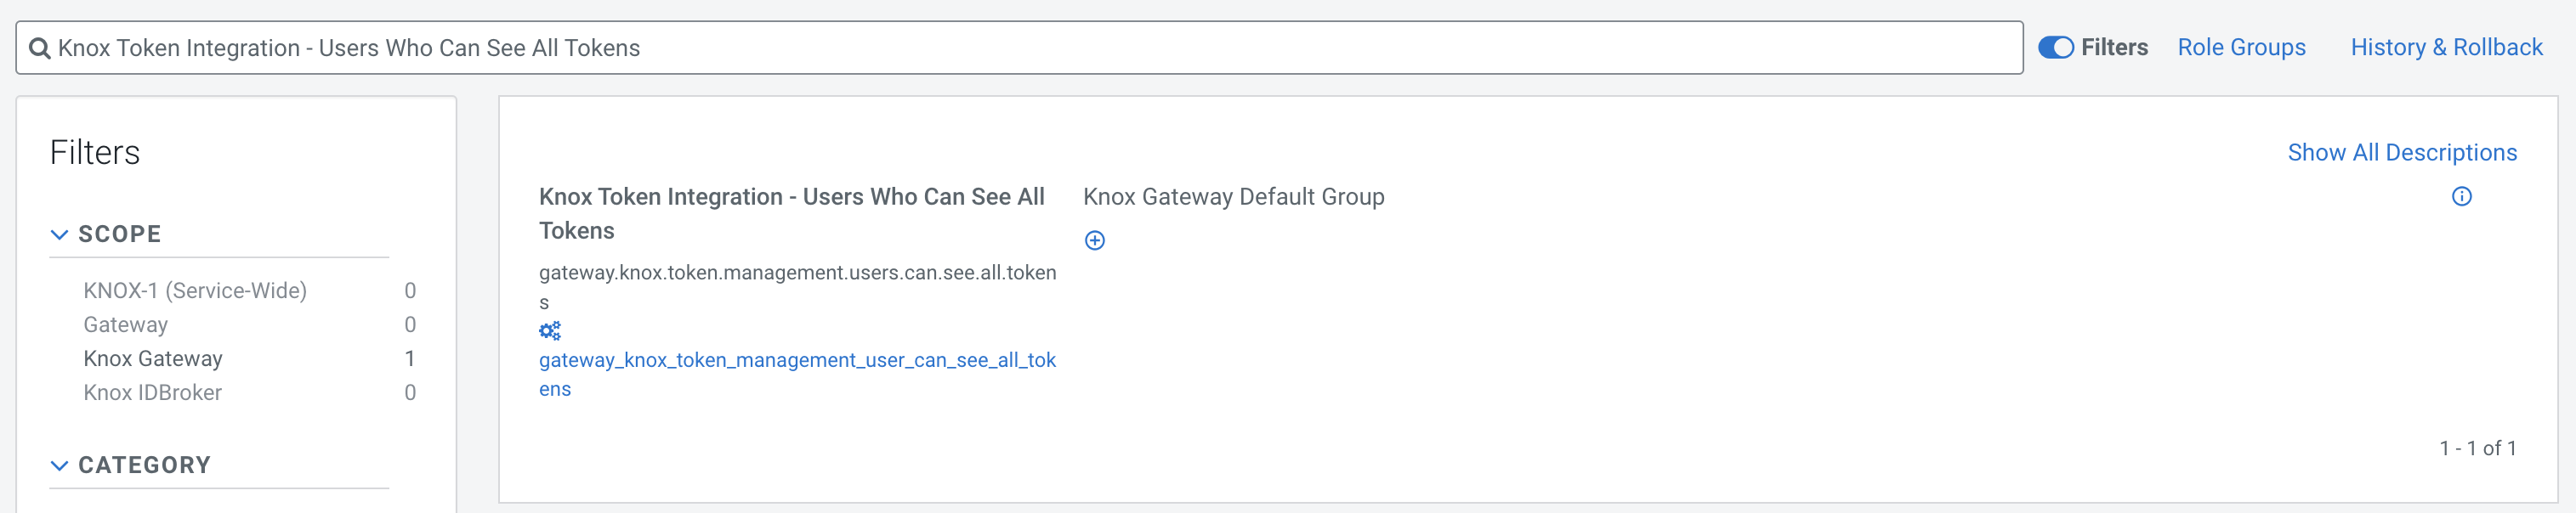
Task: Click the Knox Token Integration property title
Action: (x=790, y=198)
